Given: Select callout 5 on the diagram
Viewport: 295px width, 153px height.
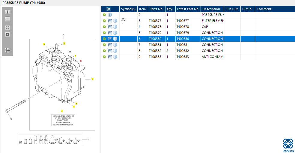Looking at the screenshot, I should point(44,44).
